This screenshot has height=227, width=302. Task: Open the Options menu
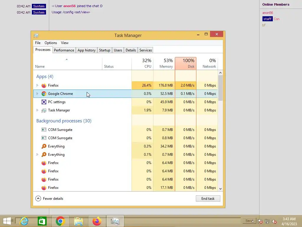pyautogui.click(x=51, y=43)
